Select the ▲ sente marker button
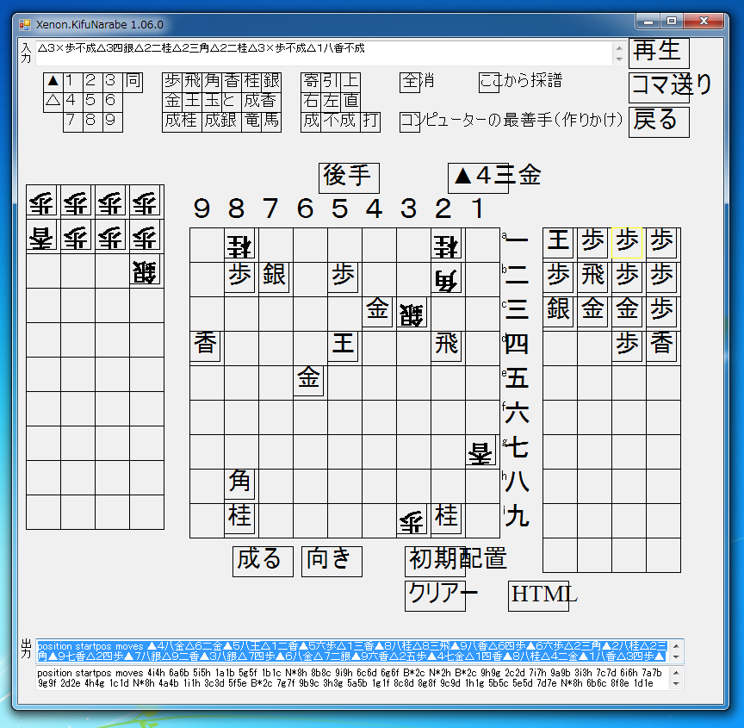 tap(53, 82)
